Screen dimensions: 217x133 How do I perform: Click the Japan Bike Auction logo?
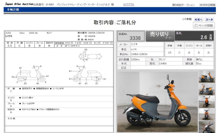tap(19, 4)
